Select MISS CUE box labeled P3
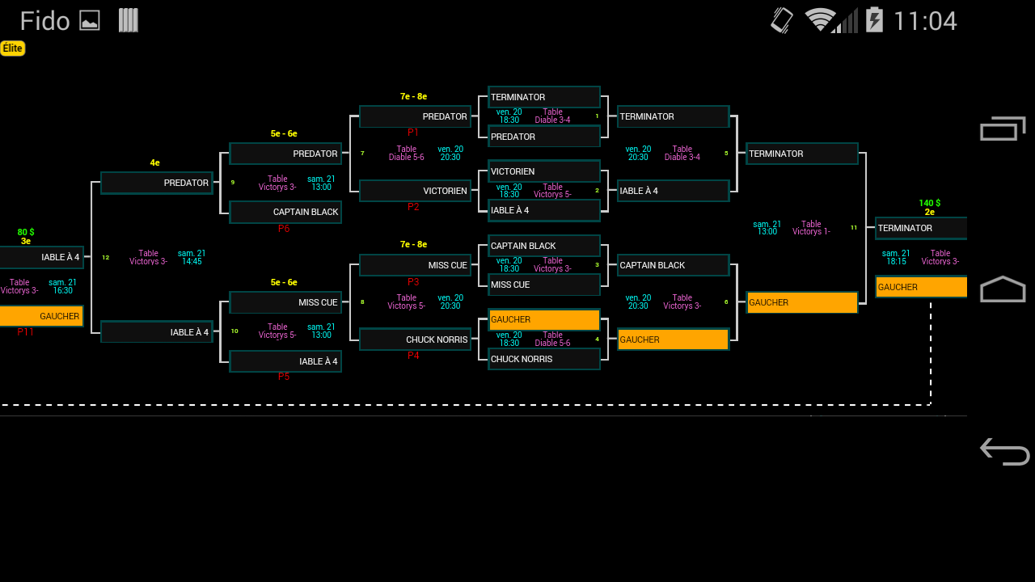Screen dimensions: 1035x582 pos(415,265)
